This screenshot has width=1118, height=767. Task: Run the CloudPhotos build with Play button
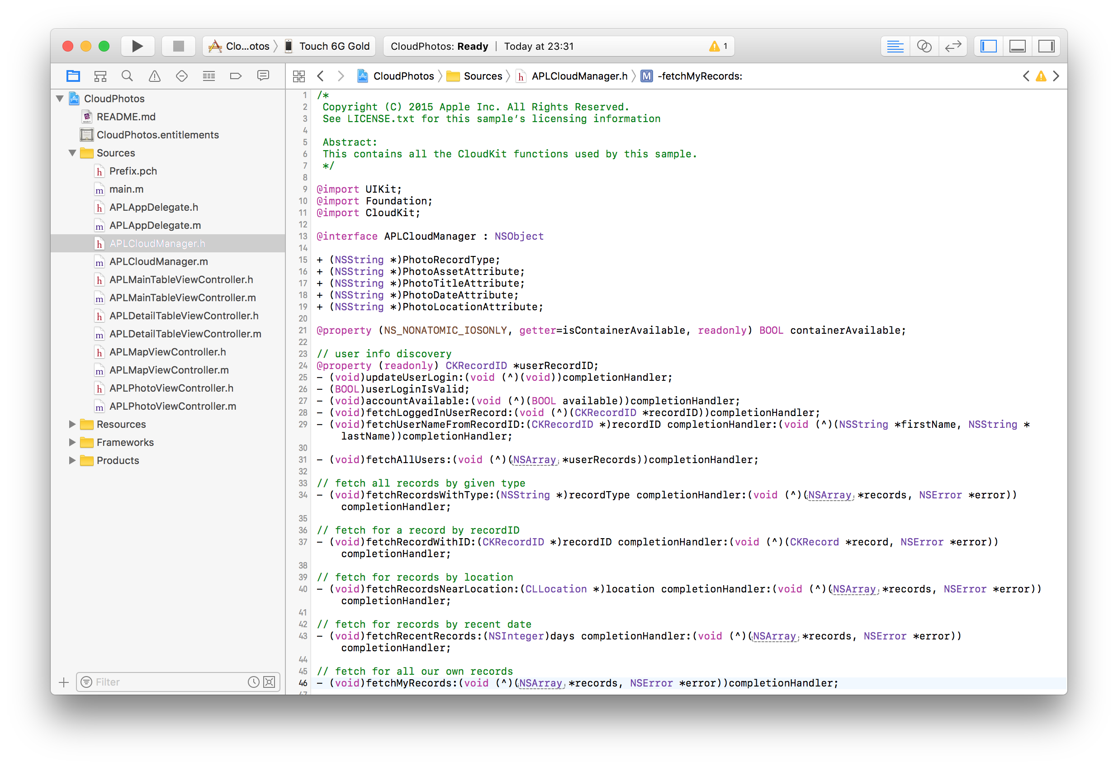(137, 46)
